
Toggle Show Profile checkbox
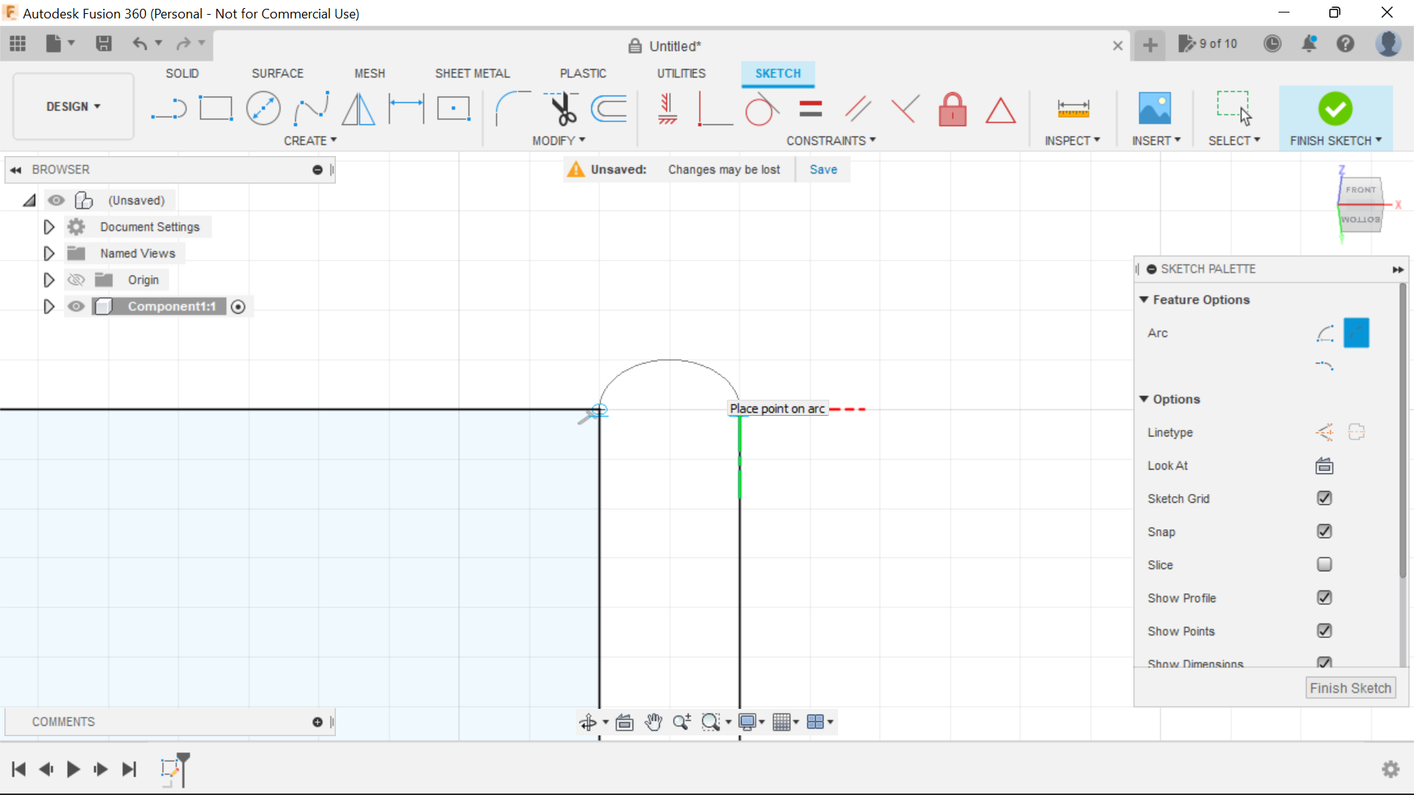coord(1324,598)
